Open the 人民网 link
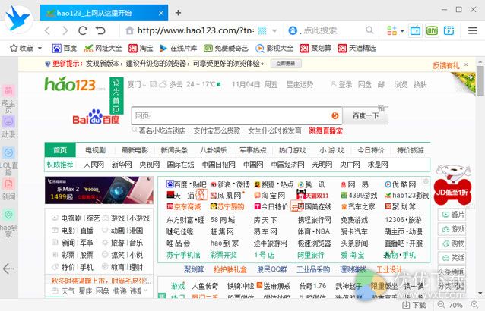 click(x=94, y=165)
